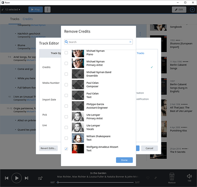Open the Wolfgang Amadeus Mozart portrait thumbnail

tap(78, 149)
